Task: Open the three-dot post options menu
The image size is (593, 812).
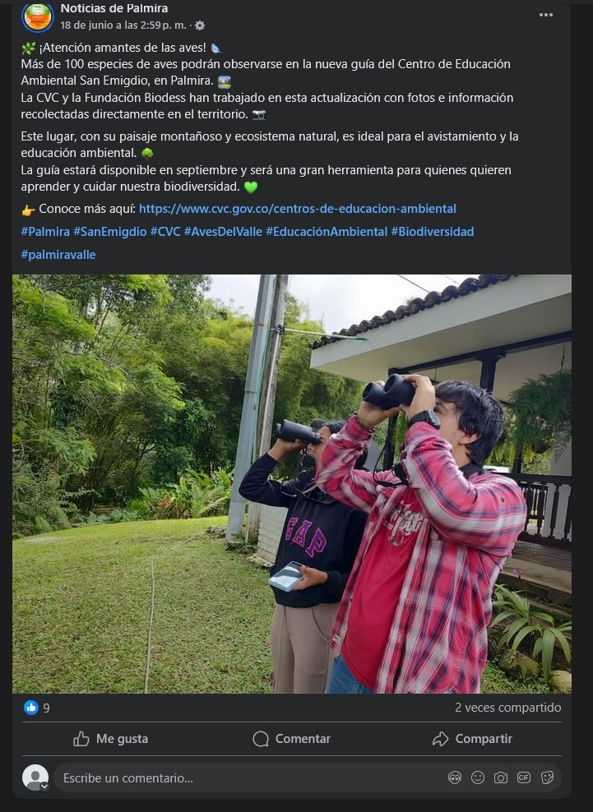Action: pos(546,15)
